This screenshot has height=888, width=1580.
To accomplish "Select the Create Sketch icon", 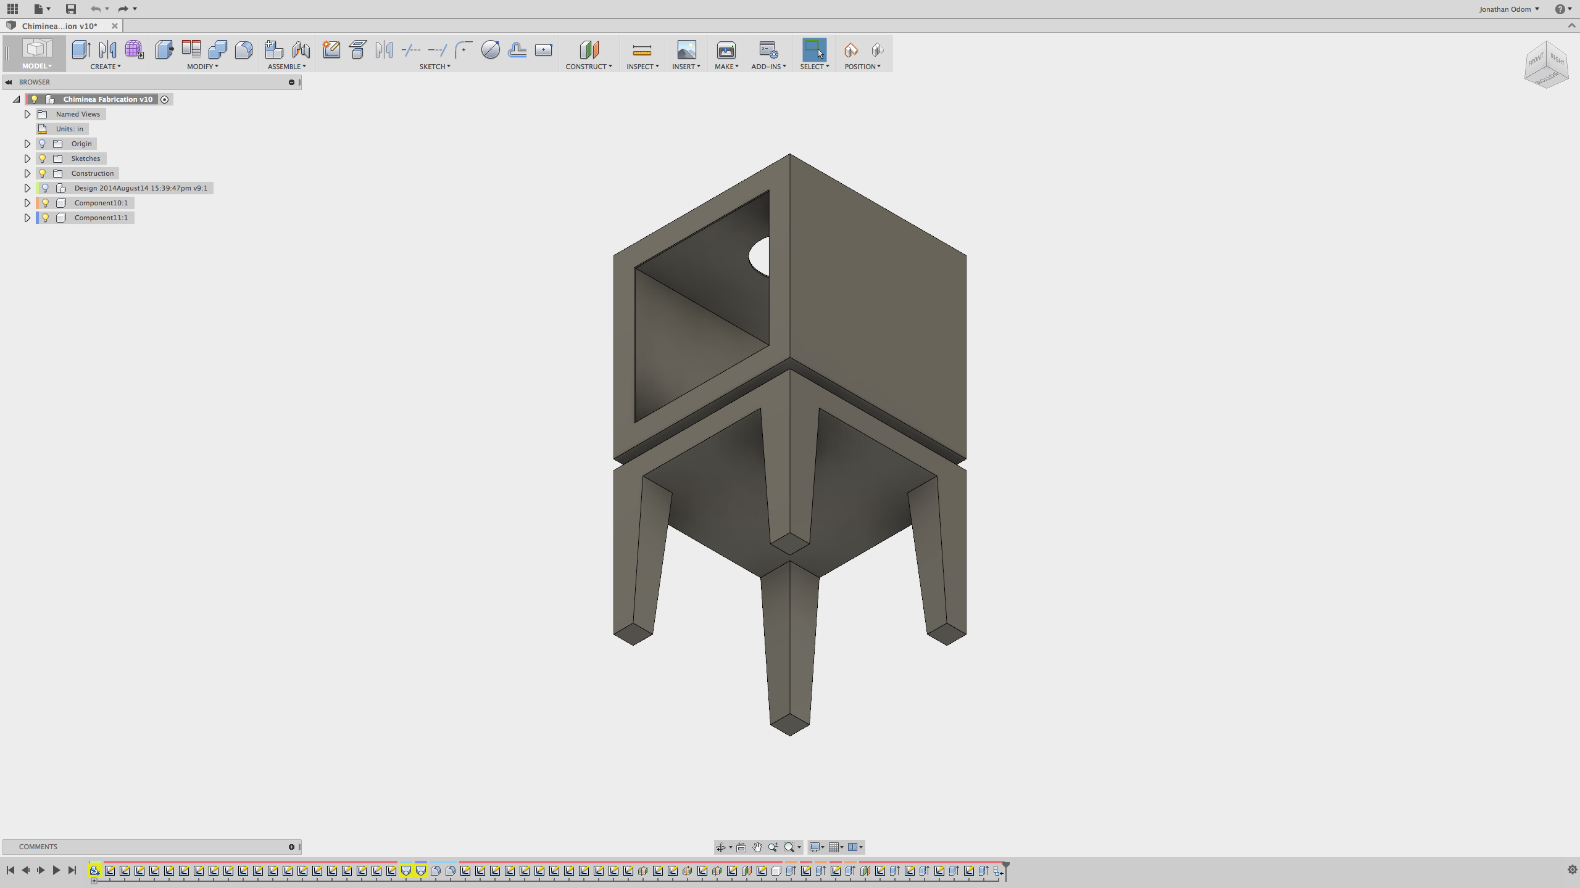I will point(331,50).
